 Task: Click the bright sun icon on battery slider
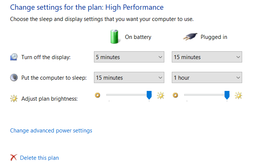[161, 95]
